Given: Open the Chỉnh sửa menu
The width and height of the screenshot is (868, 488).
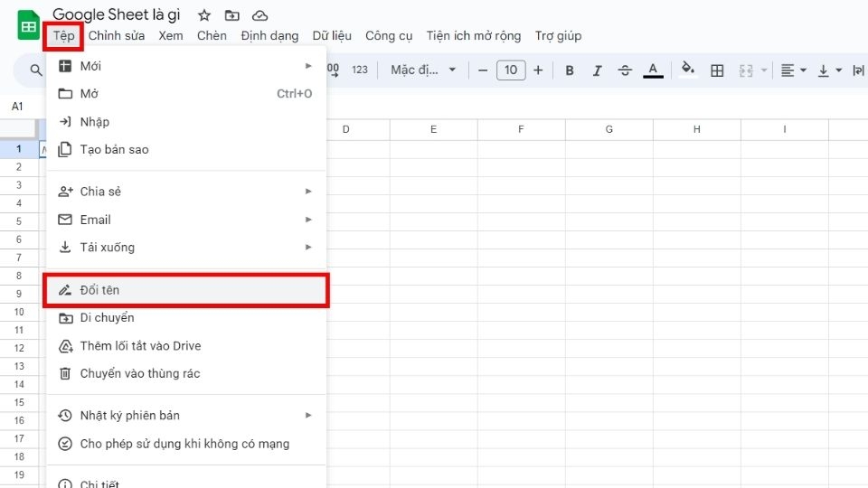Looking at the screenshot, I should [117, 36].
